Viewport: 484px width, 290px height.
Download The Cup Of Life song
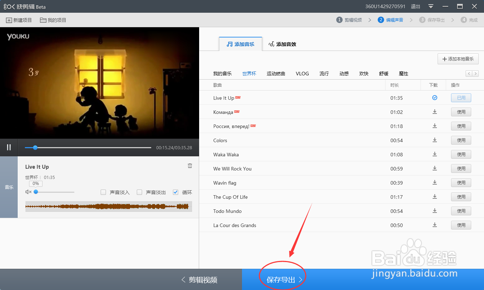click(x=435, y=197)
